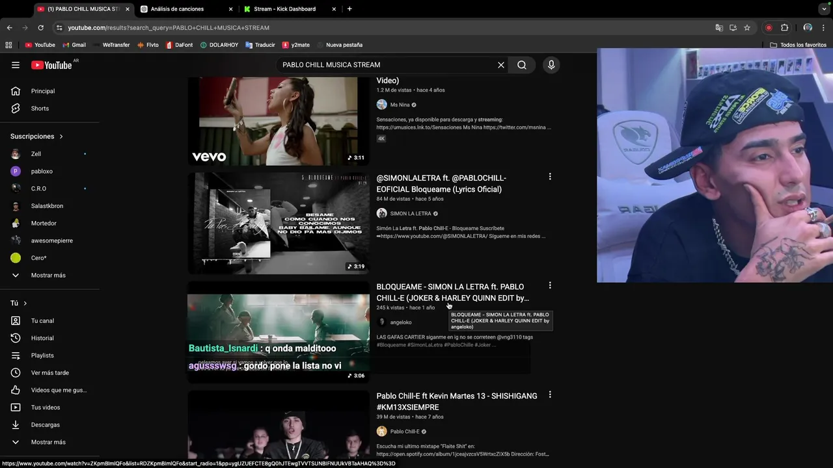Open the Pablo Chill-E channel link
This screenshot has width=833, height=468.
405,432
